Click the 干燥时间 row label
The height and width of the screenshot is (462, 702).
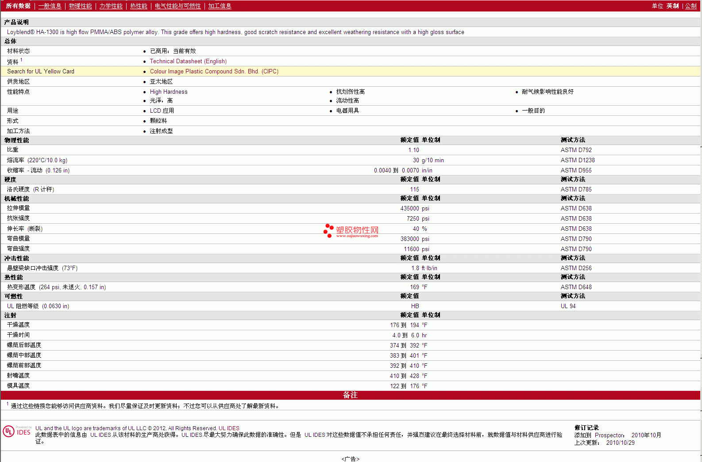click(x=18, y=335)
